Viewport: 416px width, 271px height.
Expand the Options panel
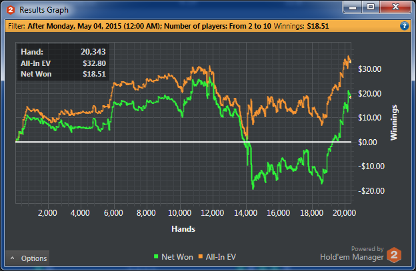(27, 258)
